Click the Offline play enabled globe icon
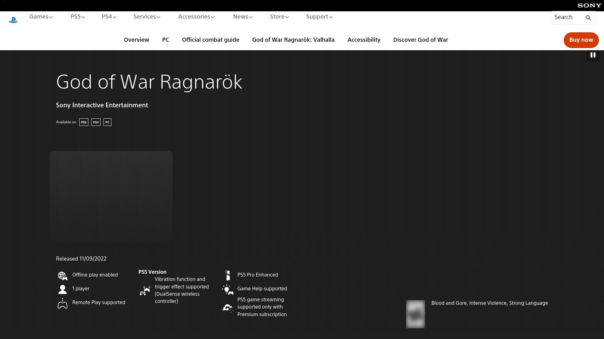Screen dimensions: 604x339 [x=63, y=276]
